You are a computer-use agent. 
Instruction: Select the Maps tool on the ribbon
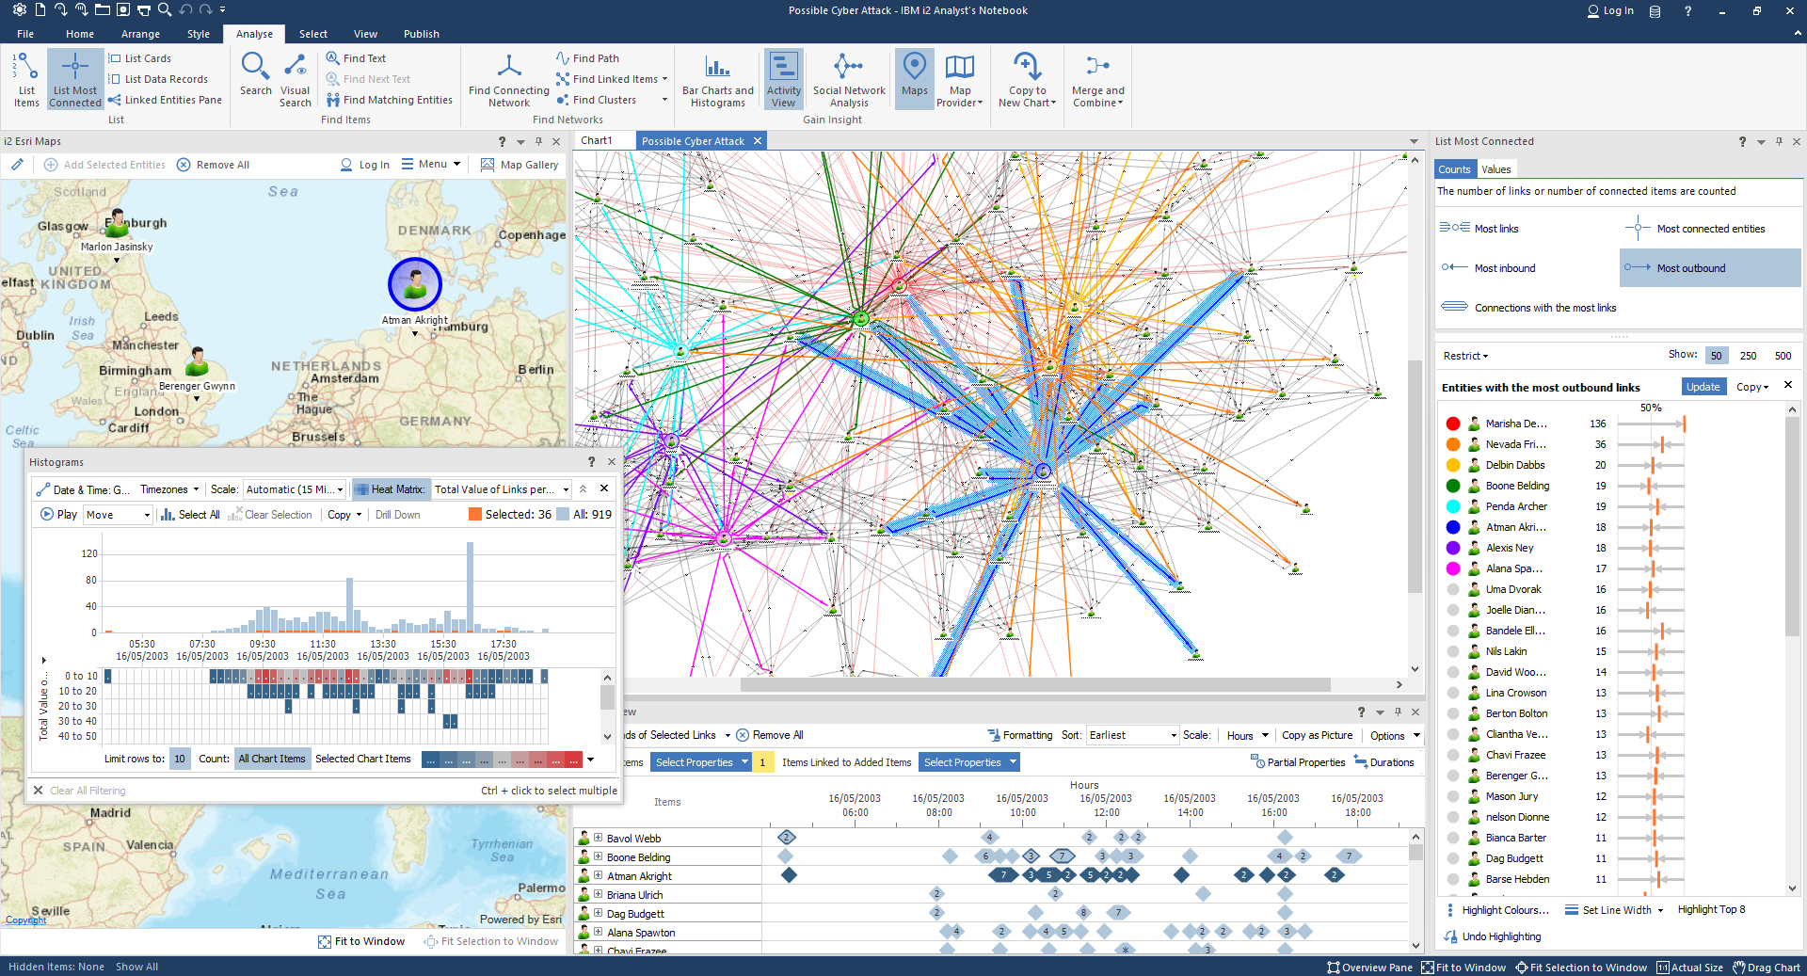[914, 79]
